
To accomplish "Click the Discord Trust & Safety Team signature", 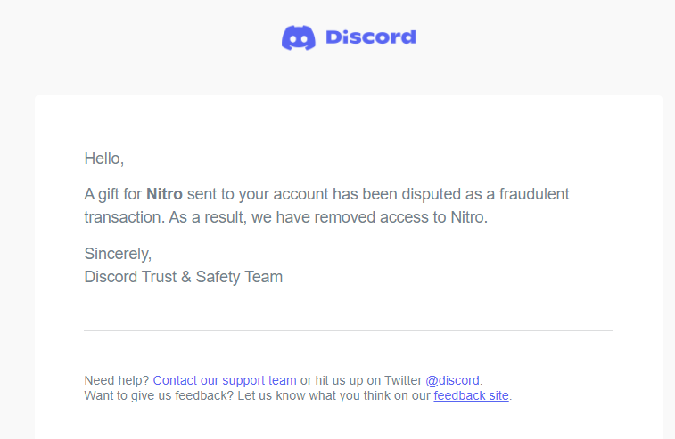I will pyautogui.click(x=184, y=277).
